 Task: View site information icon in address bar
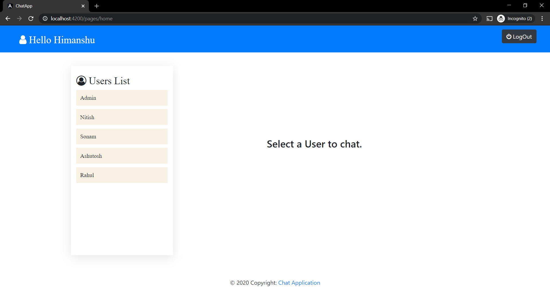[45, 19]
